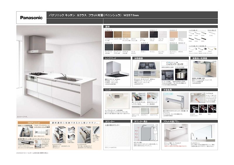This screenshot has height=165, width=234.
Task: Click the Si センサーコンロ logo
Action: point(174,63)
